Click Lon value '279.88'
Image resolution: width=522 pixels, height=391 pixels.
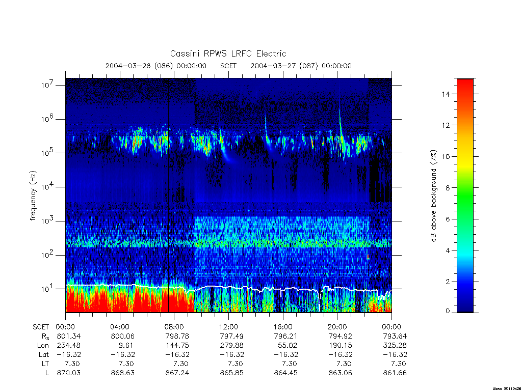click(x=232, y=346)
